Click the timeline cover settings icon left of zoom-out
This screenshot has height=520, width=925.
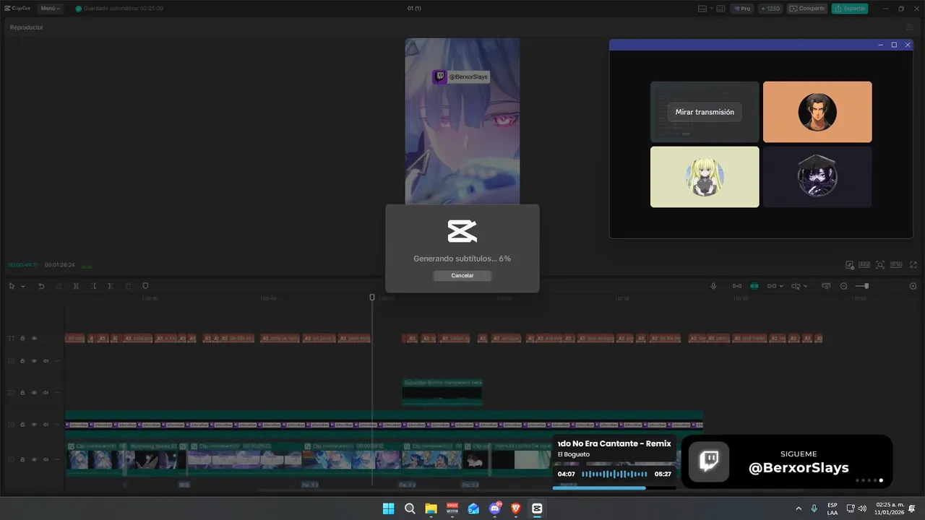826,286
